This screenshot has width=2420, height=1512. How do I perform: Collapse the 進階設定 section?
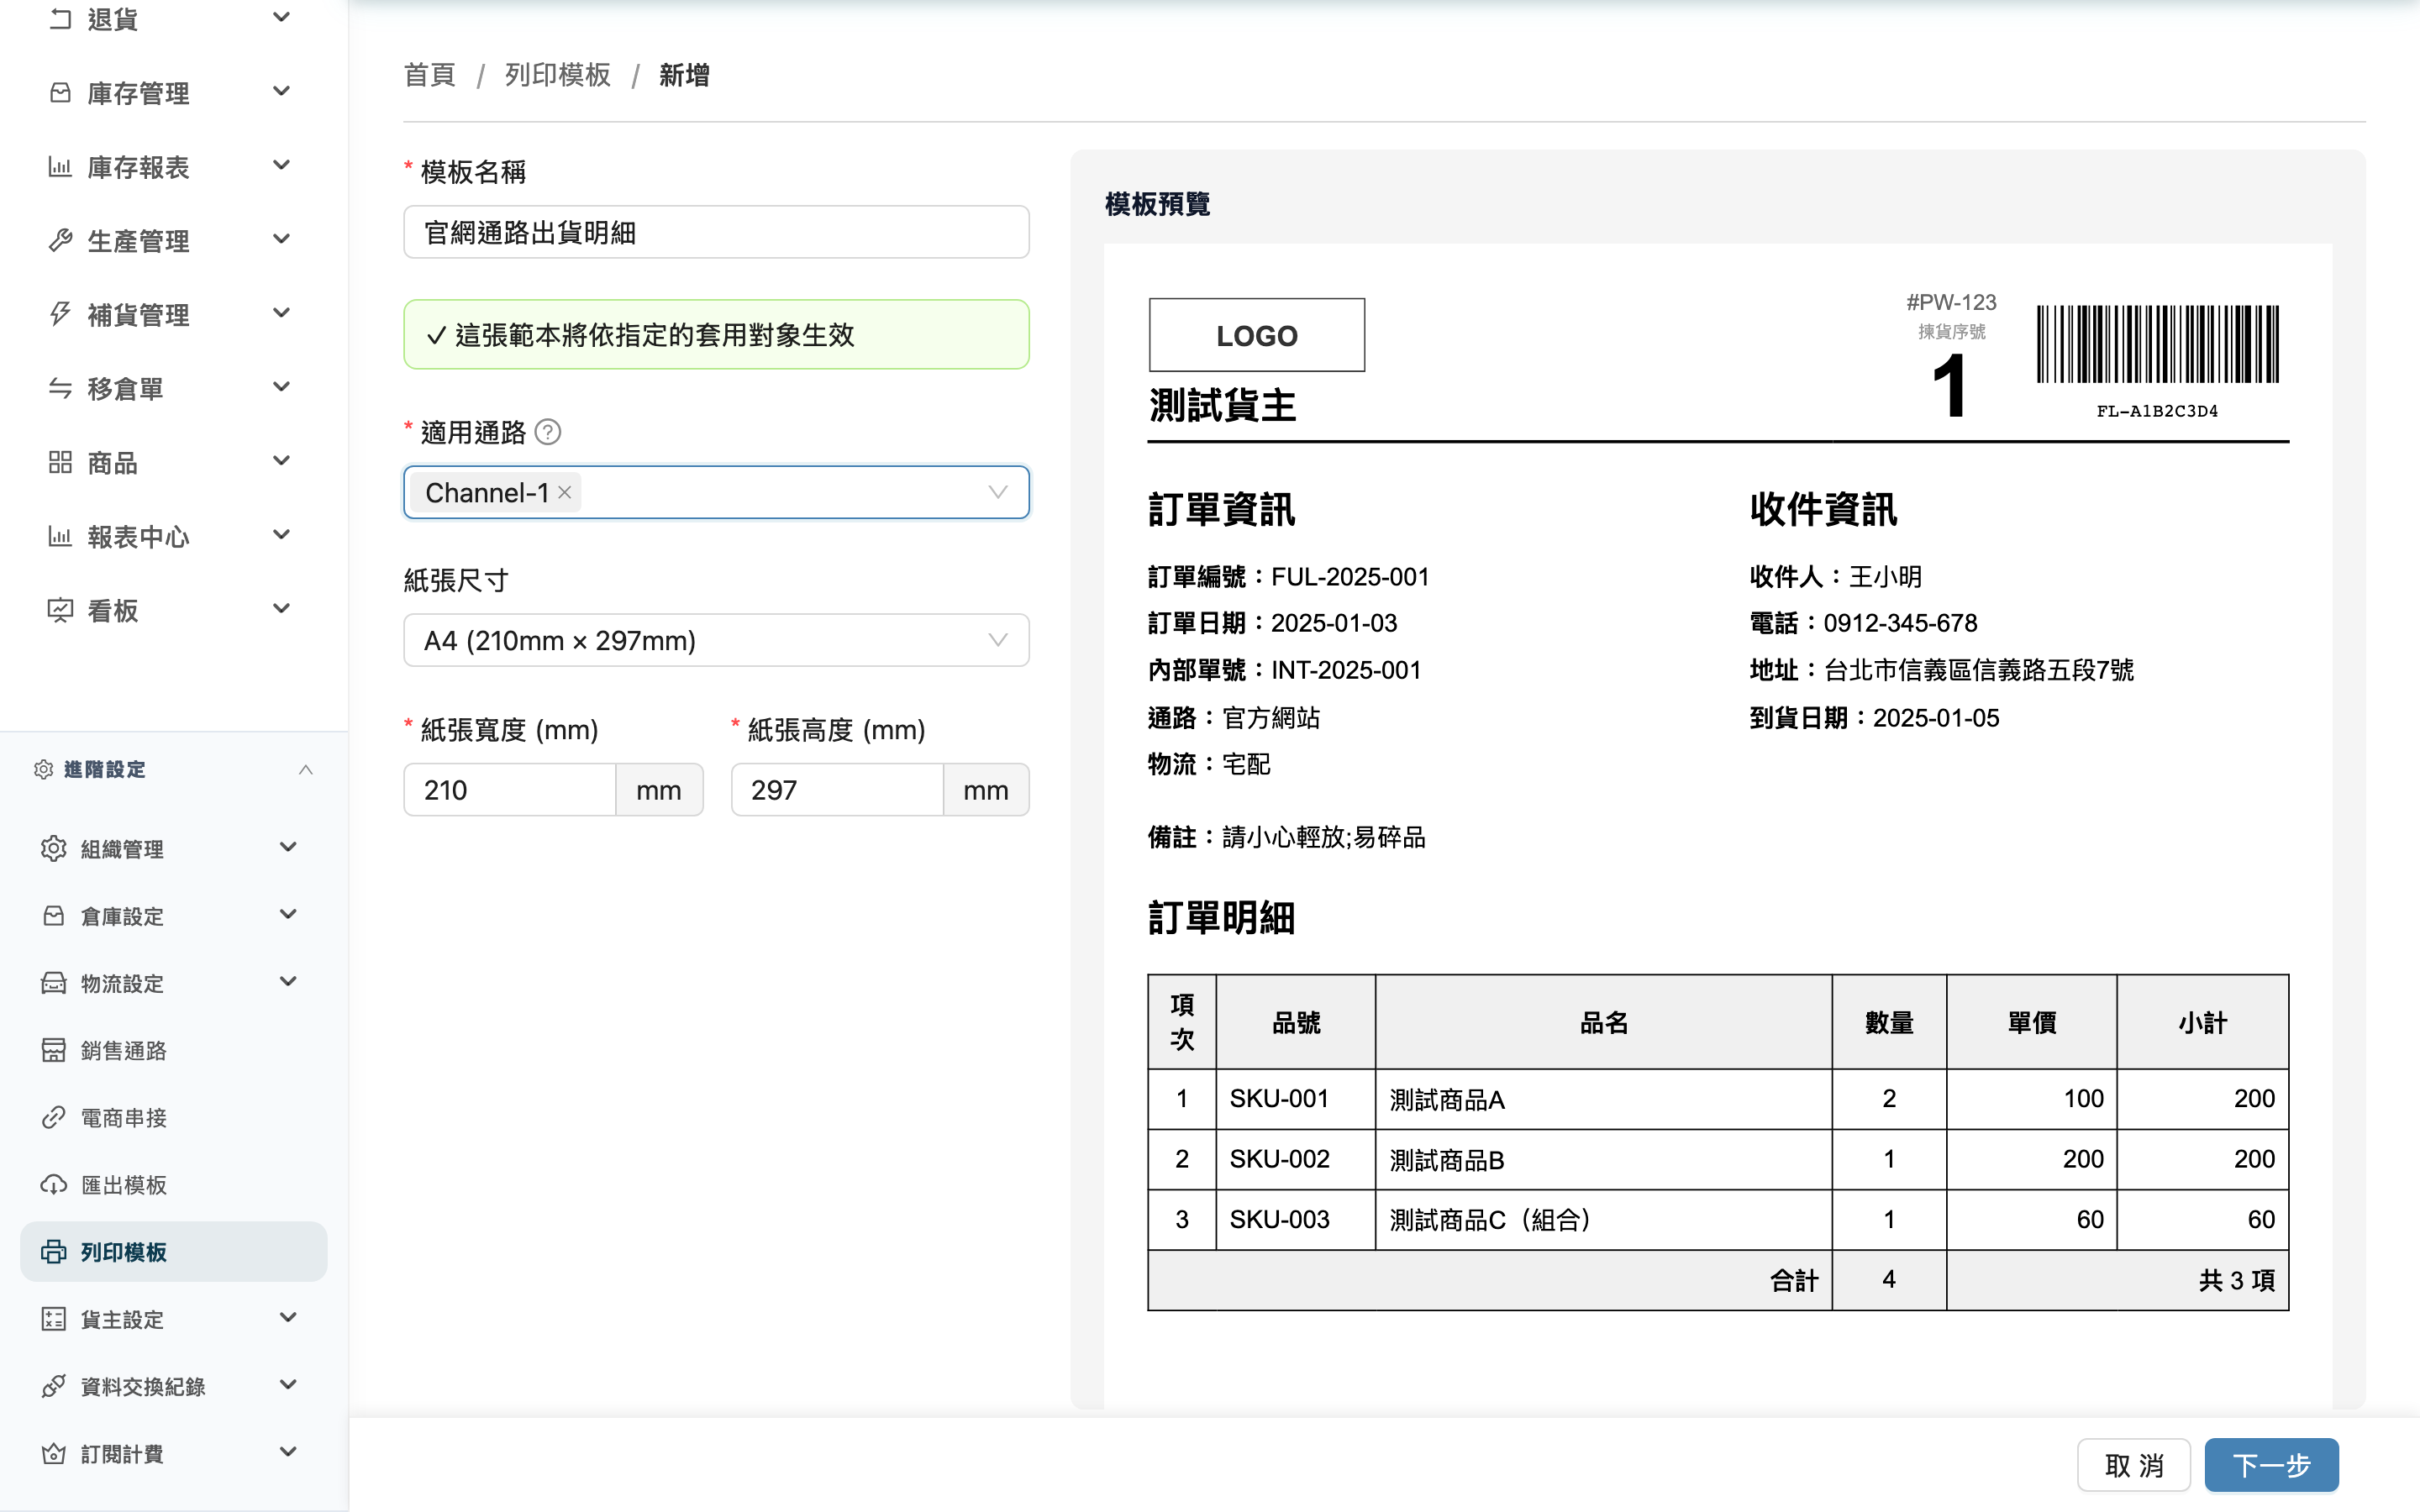(x=306, y=769)
